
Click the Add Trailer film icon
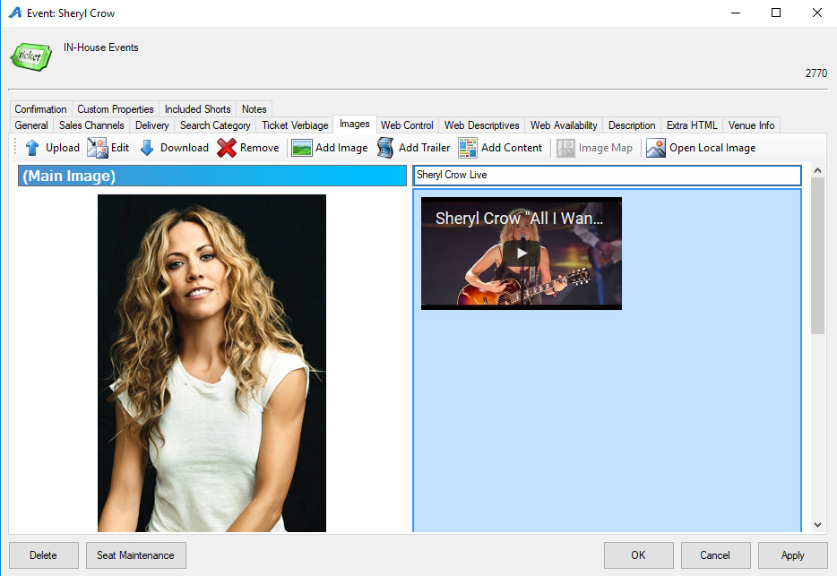tap(384, 148)
